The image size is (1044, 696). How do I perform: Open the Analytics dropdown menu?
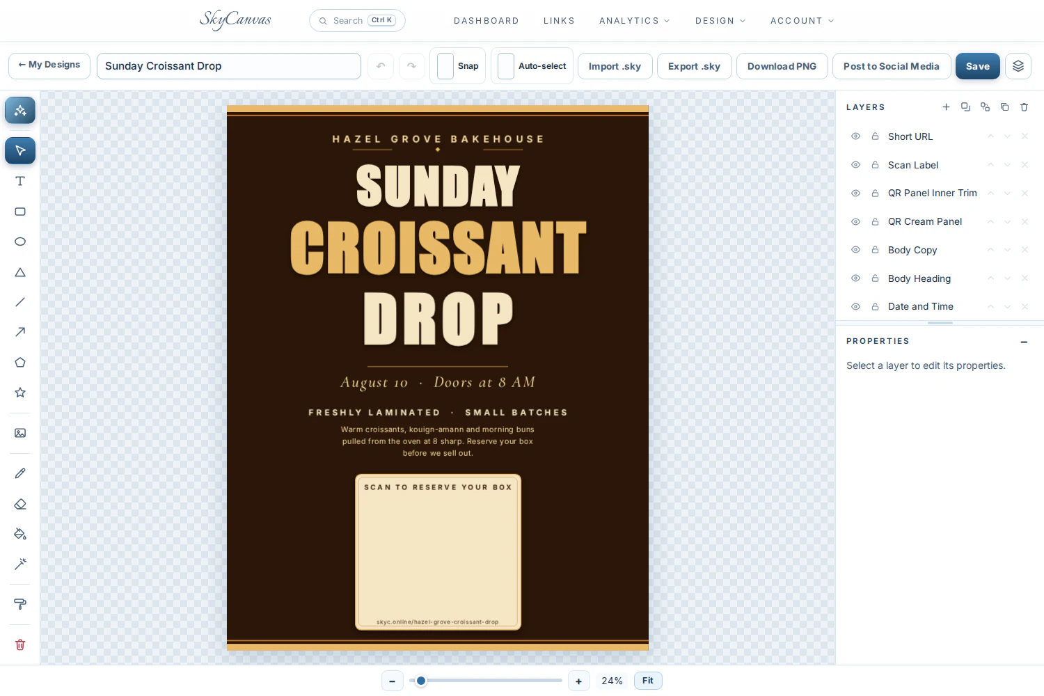coord(634,21)
